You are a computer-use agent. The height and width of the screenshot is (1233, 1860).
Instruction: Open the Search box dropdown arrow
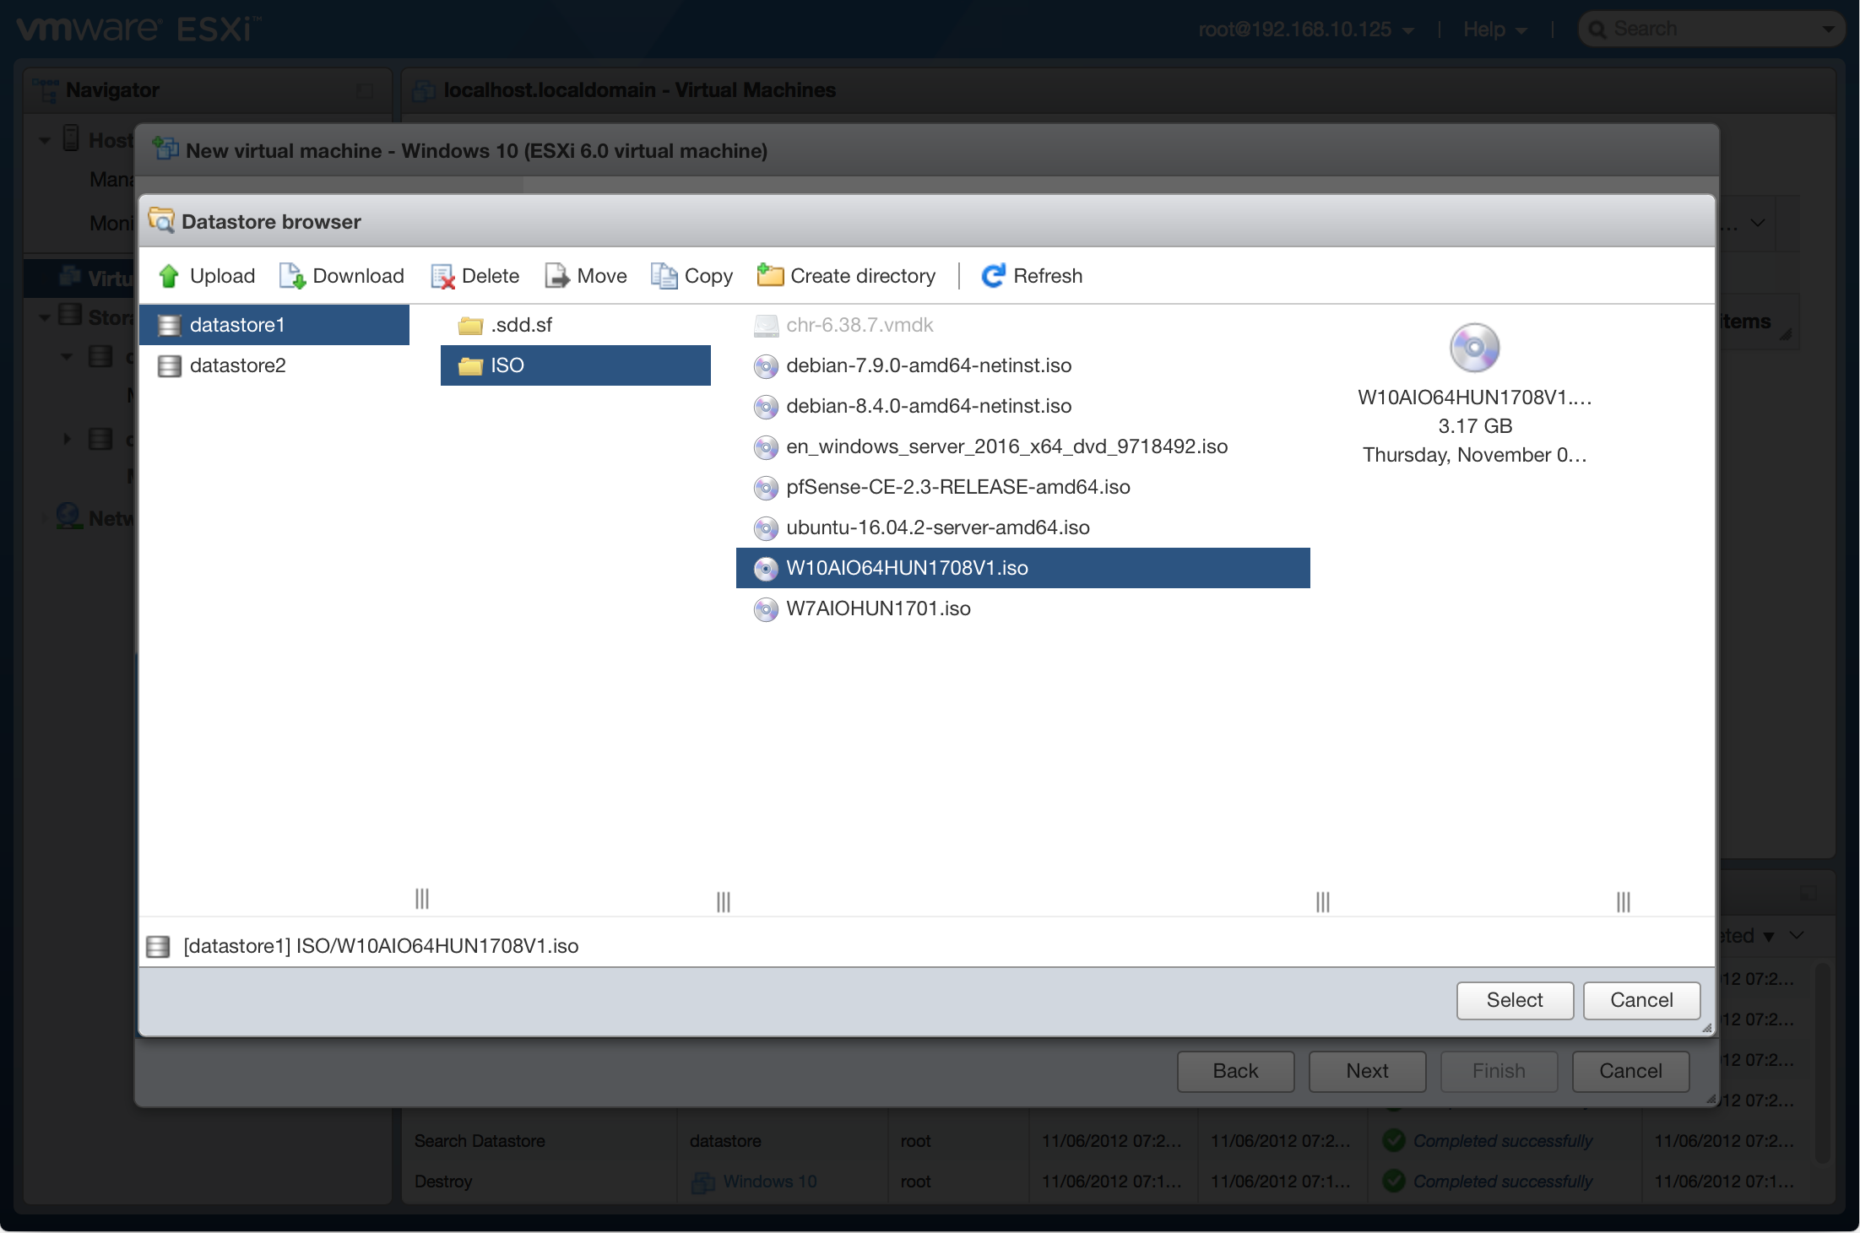(1828, 30)
